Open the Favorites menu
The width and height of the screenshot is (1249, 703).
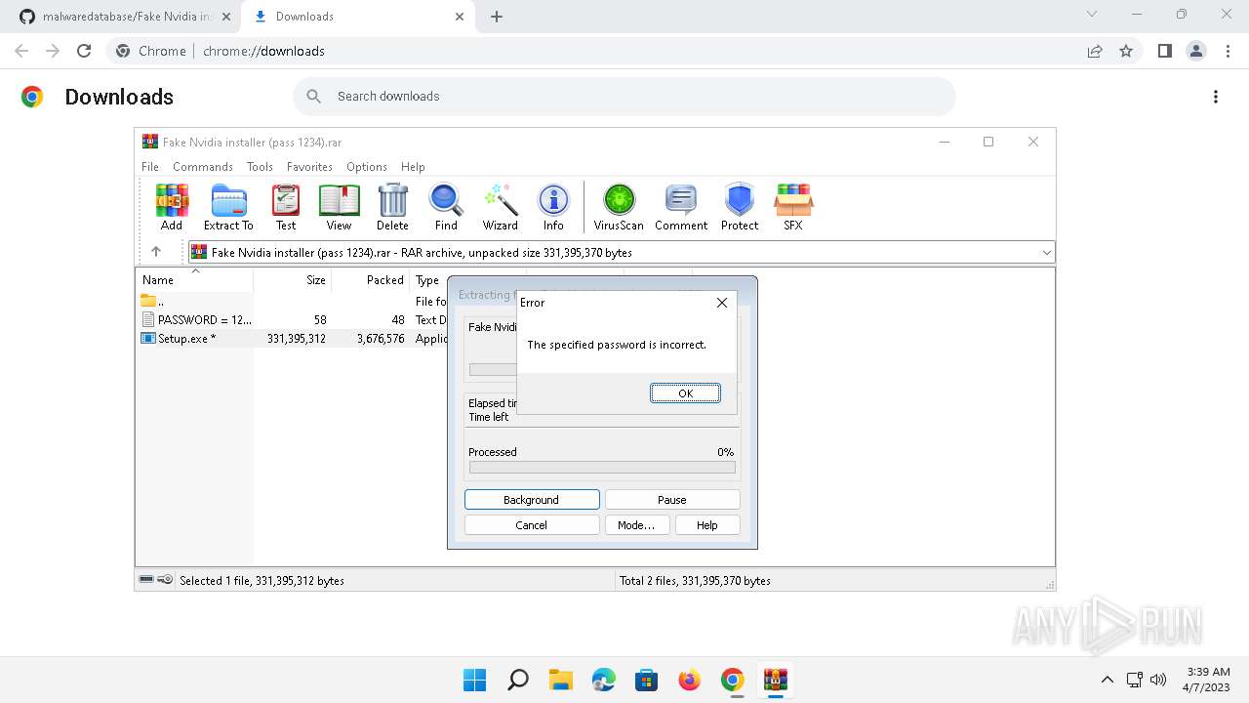(309, 167)
